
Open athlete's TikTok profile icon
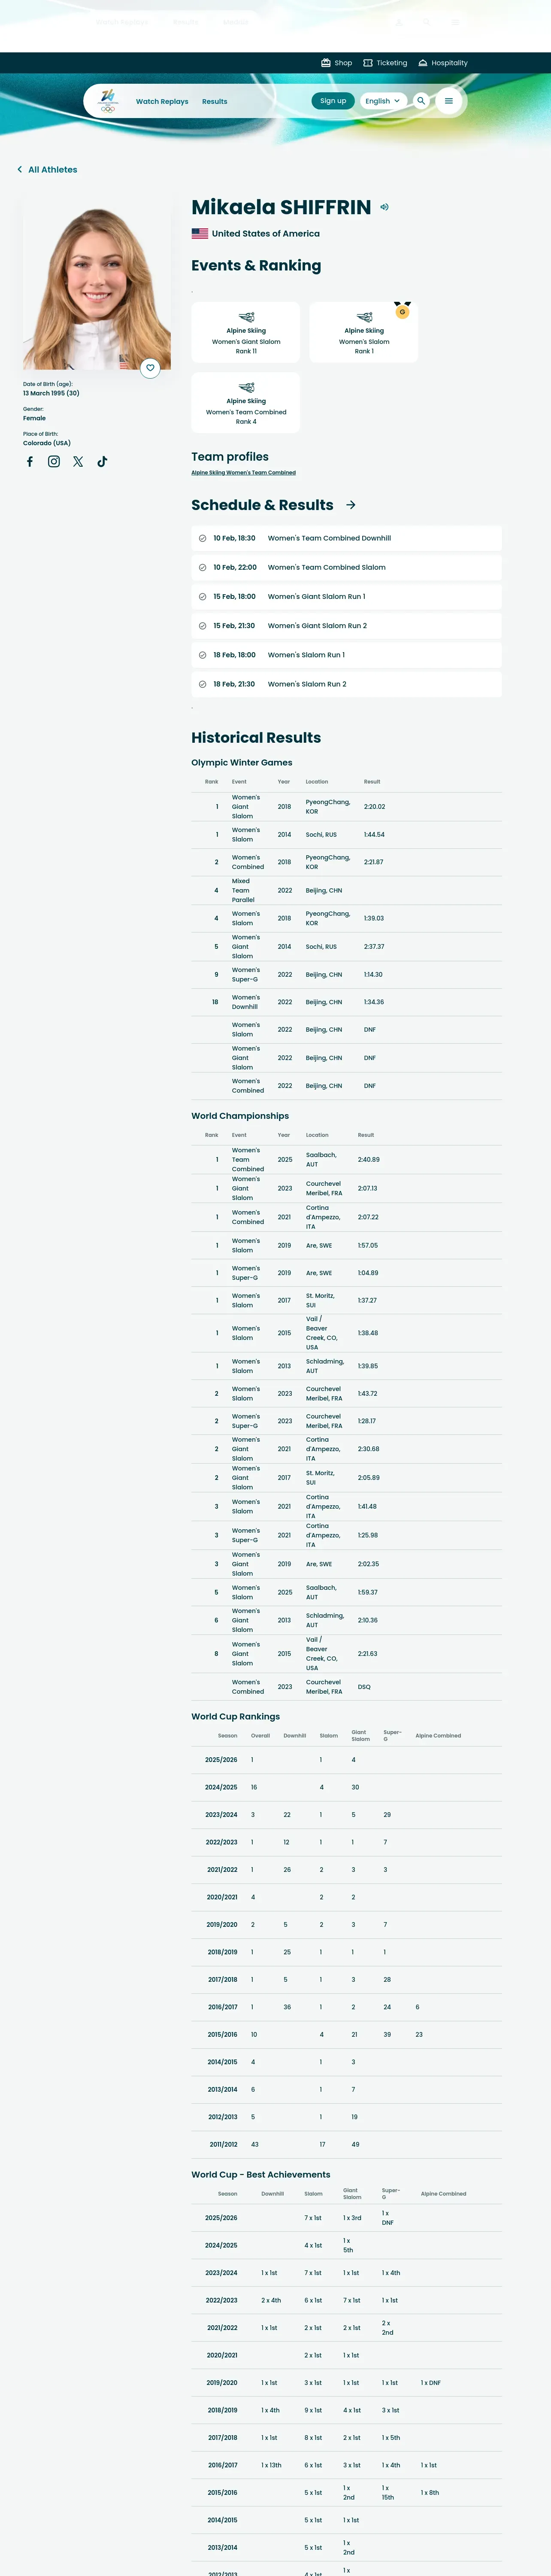pyautogui.click(x=102, y=462)
